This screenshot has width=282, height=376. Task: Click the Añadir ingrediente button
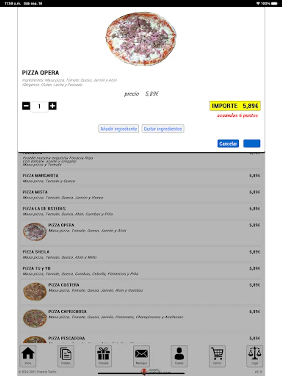point(119,129)
